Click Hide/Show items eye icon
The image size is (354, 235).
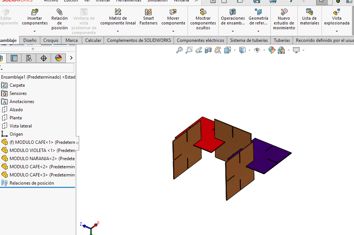257,50
